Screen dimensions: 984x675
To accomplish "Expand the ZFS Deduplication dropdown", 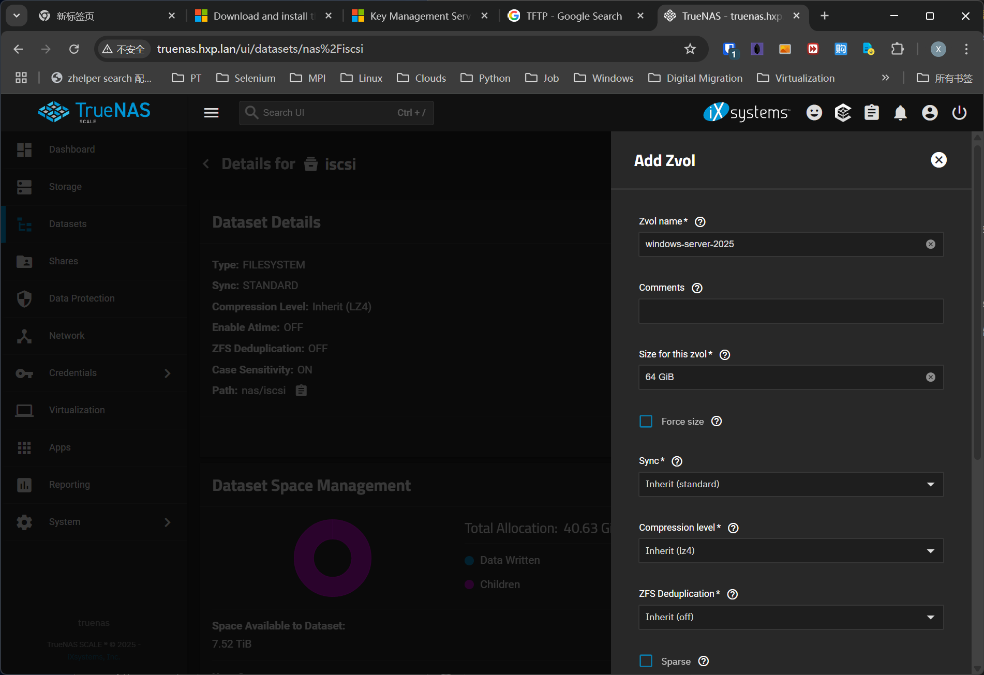I will click(x=791, y=617).
